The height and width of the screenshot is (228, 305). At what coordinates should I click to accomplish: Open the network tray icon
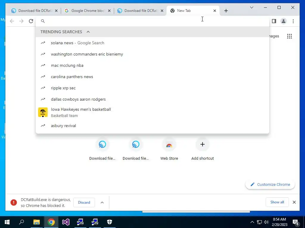point(259,222)
